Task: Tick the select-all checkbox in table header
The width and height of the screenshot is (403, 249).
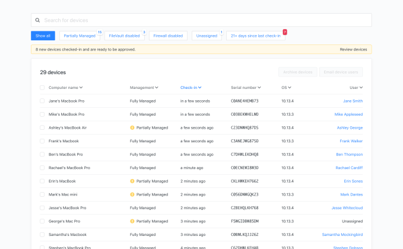Action: click(42, 88)
